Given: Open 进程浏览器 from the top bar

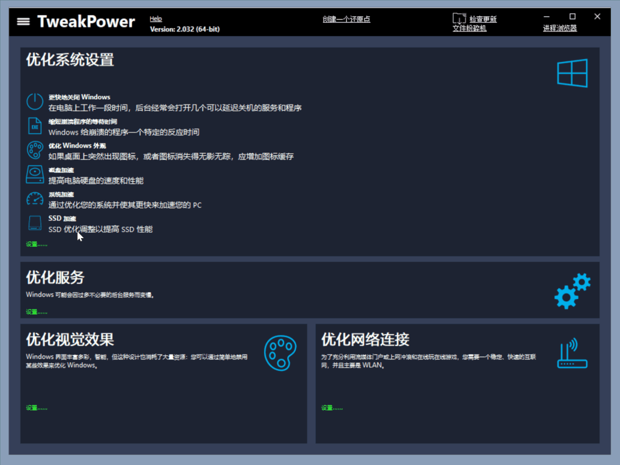Looking at the screenshot, I should coord(560,27).
